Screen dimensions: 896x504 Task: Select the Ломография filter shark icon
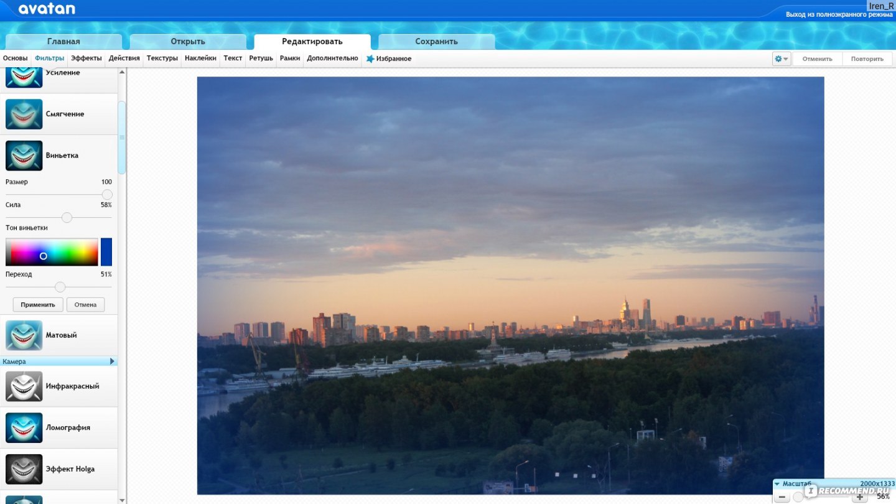[x=24, y=427]
